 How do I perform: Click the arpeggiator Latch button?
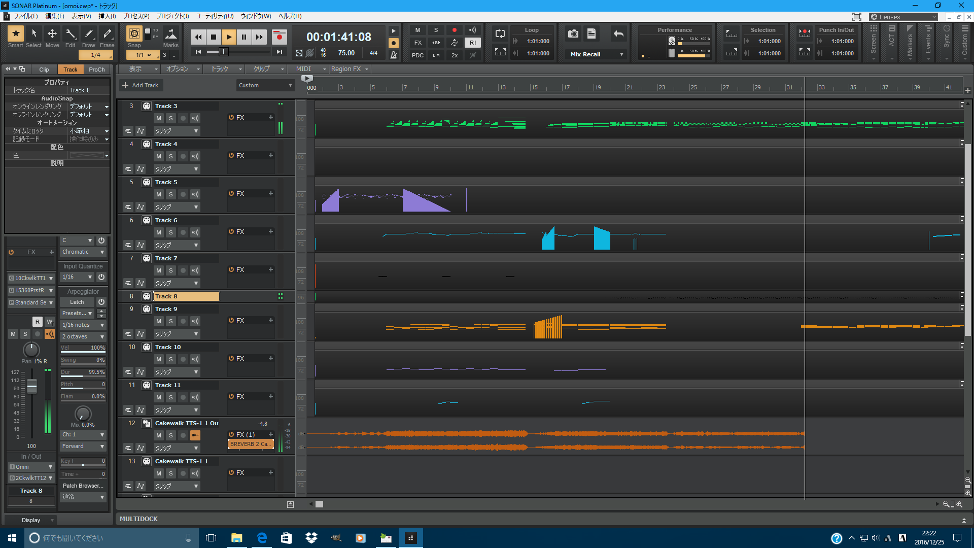77,302
